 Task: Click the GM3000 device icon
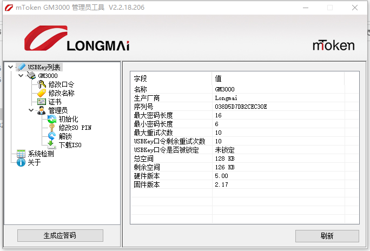31,76
